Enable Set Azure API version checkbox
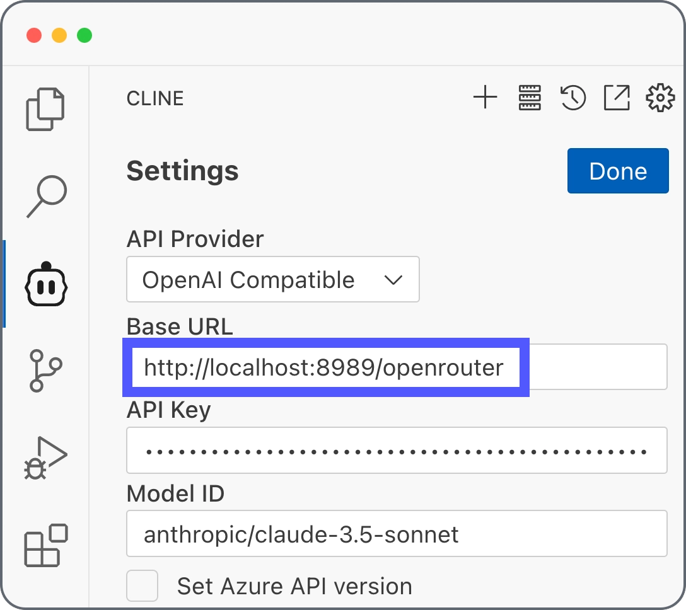 (142, 585)
